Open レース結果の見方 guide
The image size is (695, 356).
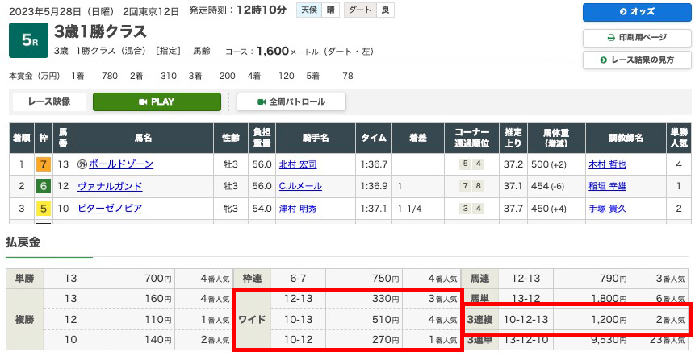click(637, 60)
